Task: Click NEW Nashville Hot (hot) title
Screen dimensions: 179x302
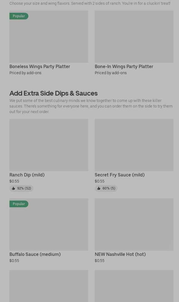Action: point(120,254)
